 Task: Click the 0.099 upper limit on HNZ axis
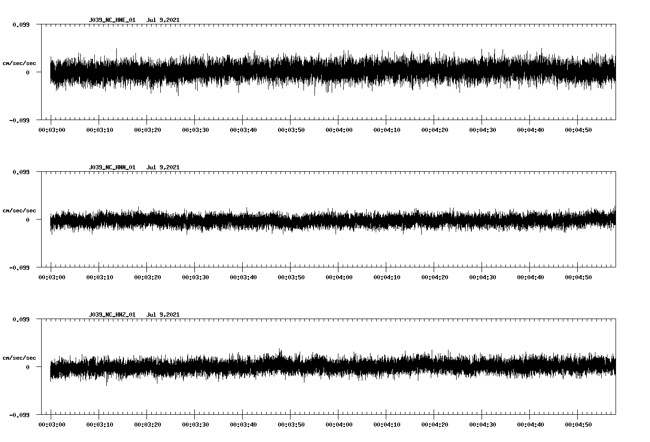(21, 319)
